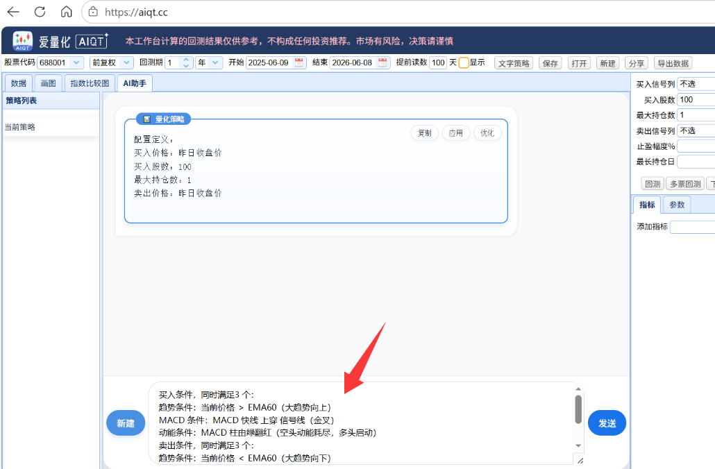715x469 pixels.
Task: Select 当前策略 in the strategy list
Action: [x=51, y=127]
